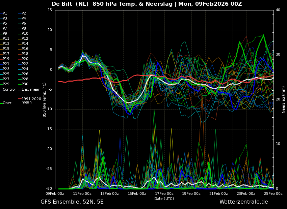Select the Ens. mean legend entry

pos(31,90)
